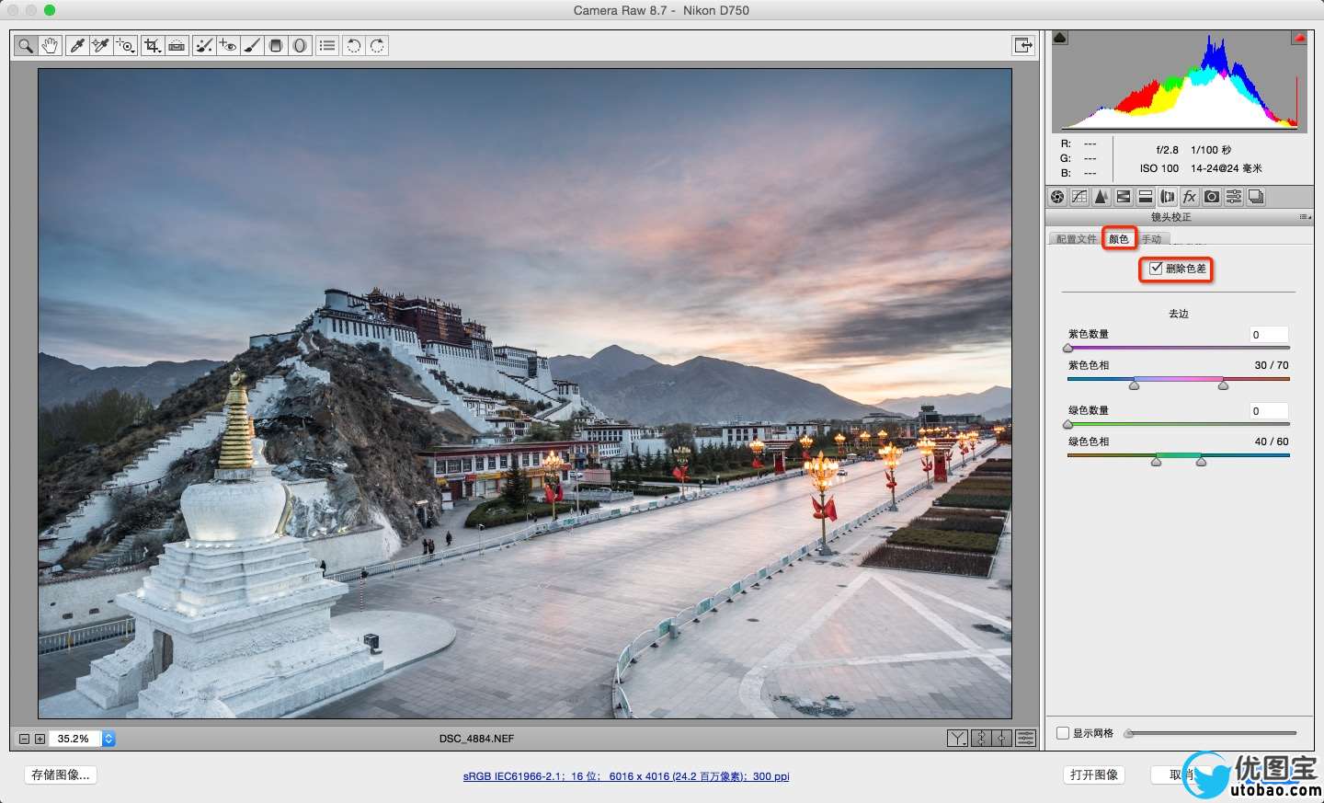Open the Camera Calibration panel
The height and width of the screenshot is (803, 1324).
point(1212,197)
